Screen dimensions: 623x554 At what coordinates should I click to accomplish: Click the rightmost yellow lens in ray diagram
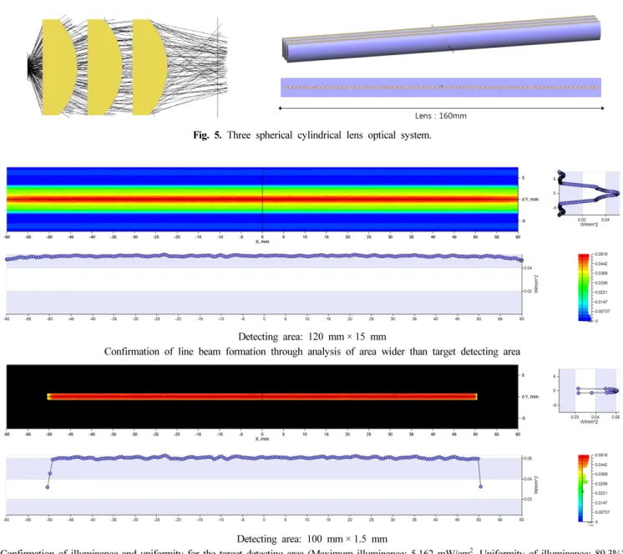click(149, 67)
